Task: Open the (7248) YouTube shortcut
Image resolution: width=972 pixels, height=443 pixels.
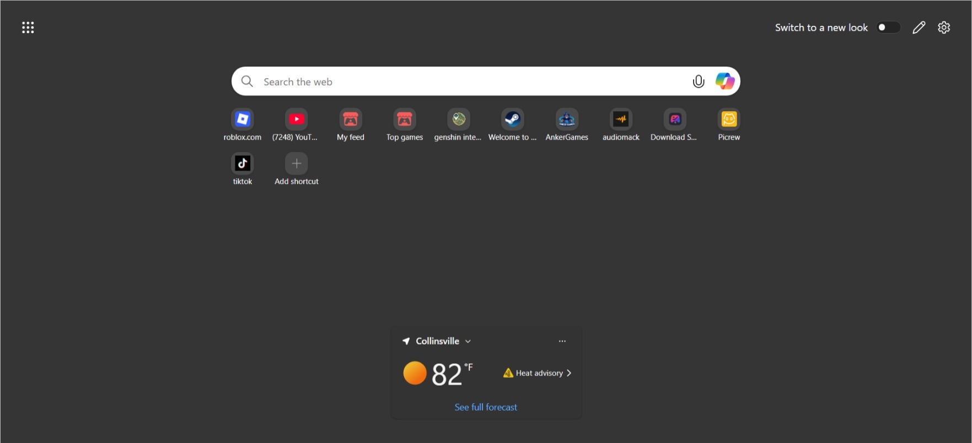Action: coord(296,125)
